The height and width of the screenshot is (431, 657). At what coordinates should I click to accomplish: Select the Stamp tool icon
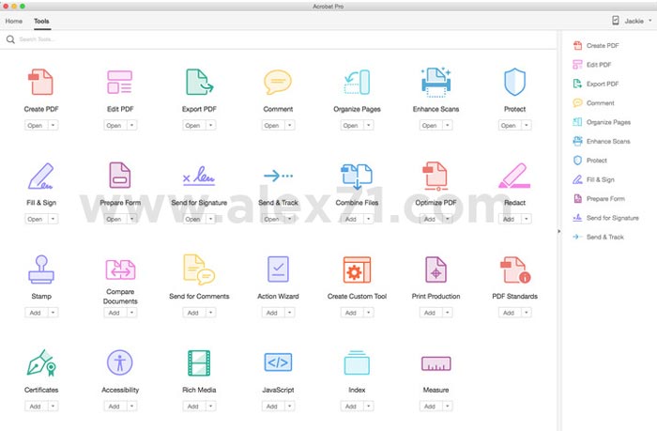tap(41, 269)
